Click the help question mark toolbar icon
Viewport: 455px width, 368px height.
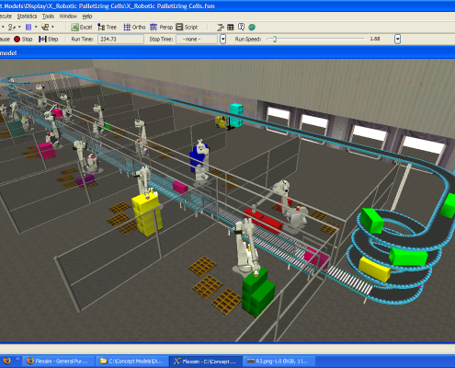pos(241,28)
